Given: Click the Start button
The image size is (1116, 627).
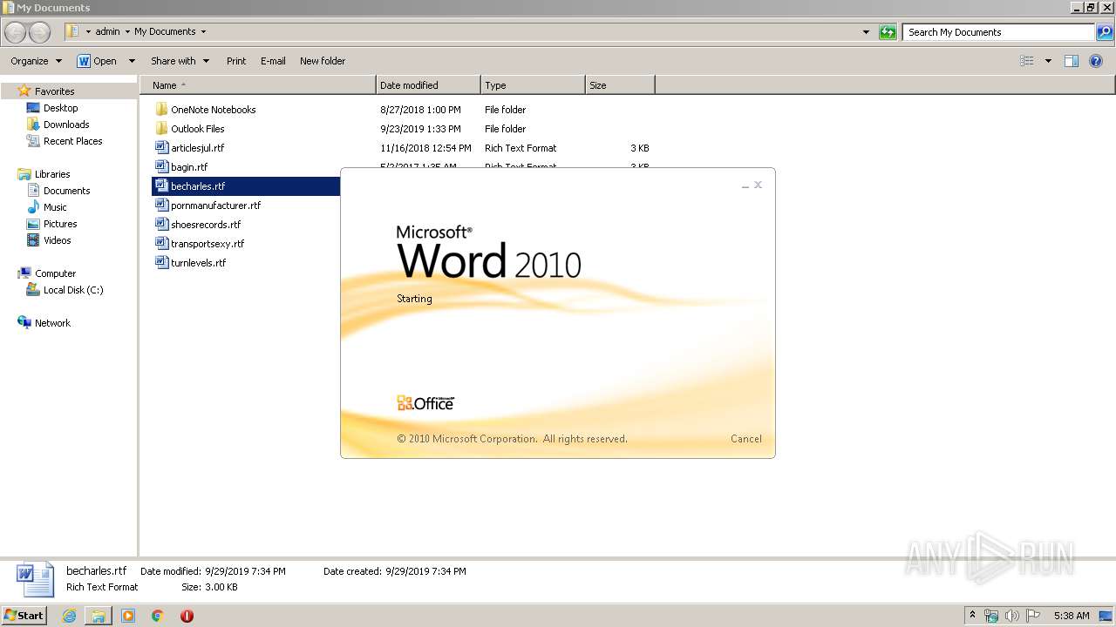Looking at the screenshot, I should (24, 616).
